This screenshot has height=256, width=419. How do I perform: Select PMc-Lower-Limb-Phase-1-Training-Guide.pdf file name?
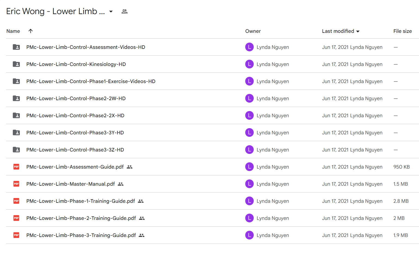coord(80,201)
